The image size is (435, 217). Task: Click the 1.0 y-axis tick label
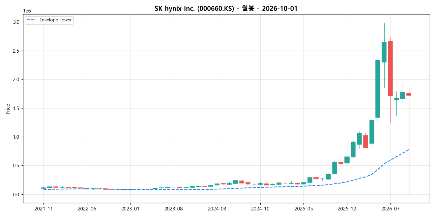(x=16, y=137)
